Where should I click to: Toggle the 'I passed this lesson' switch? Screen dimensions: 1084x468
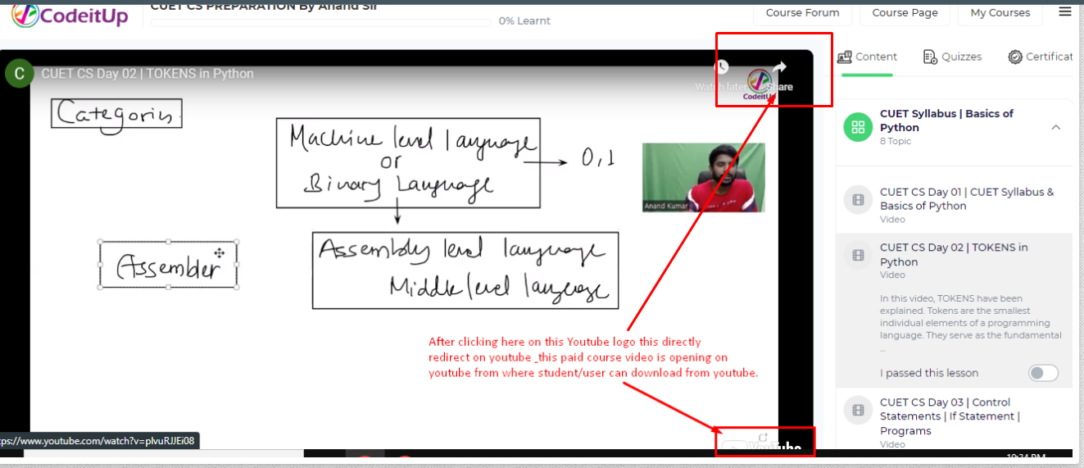point(1043,373)
